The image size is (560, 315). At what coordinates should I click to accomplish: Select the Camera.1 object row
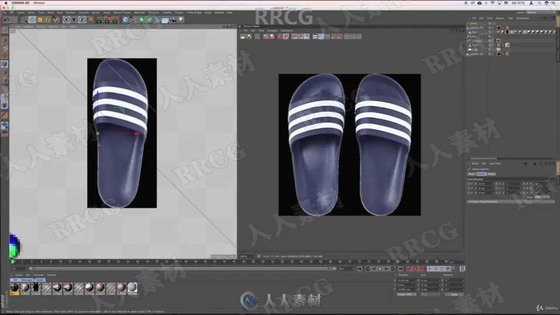coord(477,41)
